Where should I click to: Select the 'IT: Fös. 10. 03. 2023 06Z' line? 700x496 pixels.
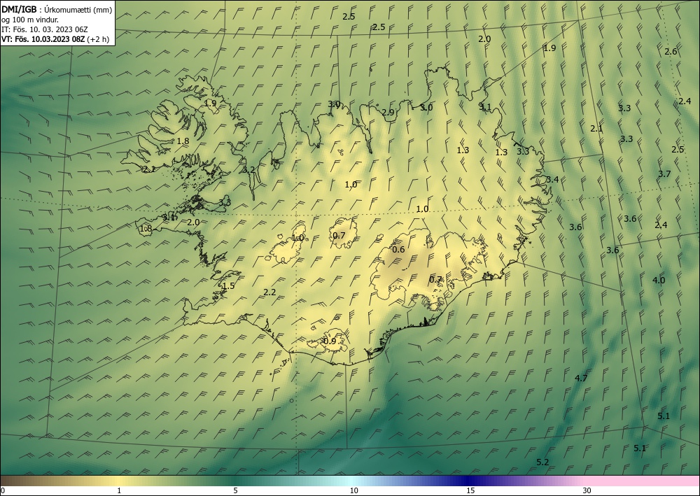pos(45,29)
